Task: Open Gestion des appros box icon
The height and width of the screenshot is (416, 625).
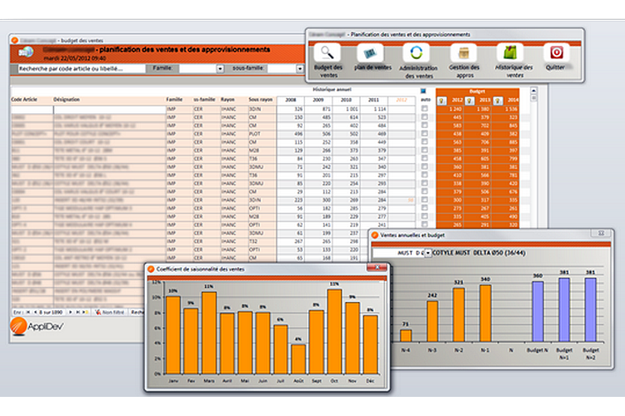Action: coord(463,53)
